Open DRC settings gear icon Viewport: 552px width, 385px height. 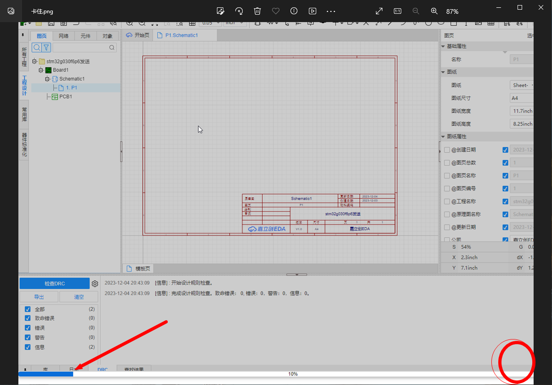point(95,284)
